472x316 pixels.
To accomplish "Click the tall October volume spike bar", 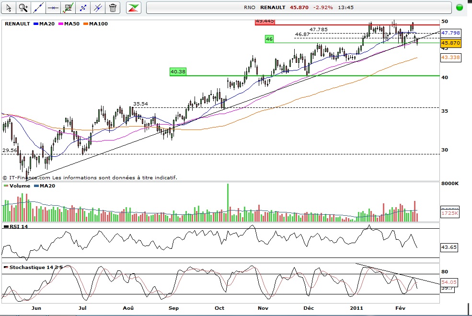I will coord(228,202).
